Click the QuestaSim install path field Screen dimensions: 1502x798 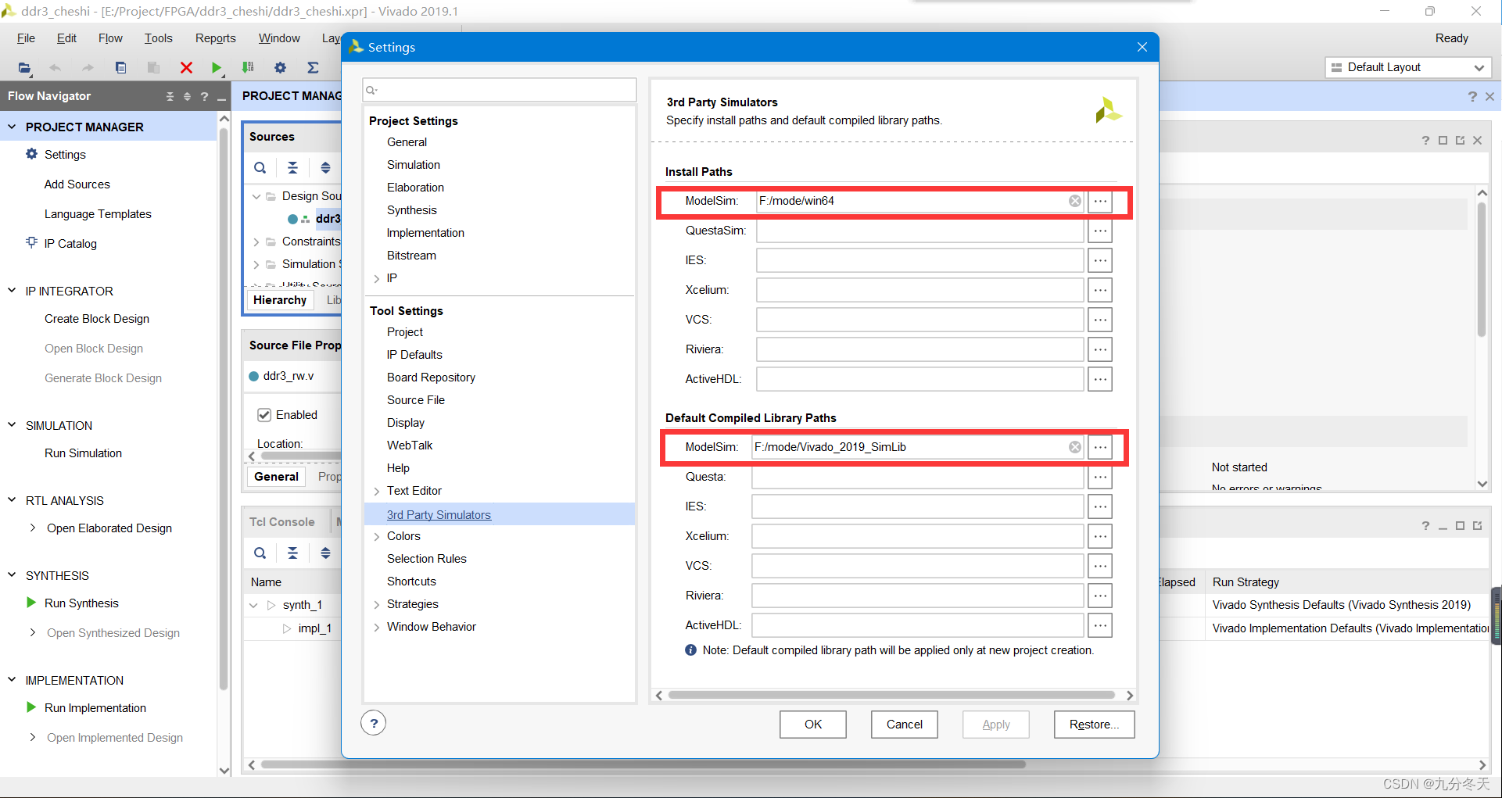(x=919, y=231)
